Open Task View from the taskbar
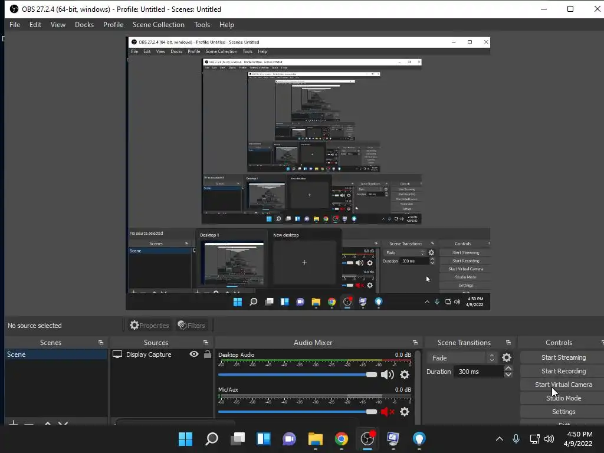Image resolution: width=604 pixels, height=453 pixels. click(238, 439)
